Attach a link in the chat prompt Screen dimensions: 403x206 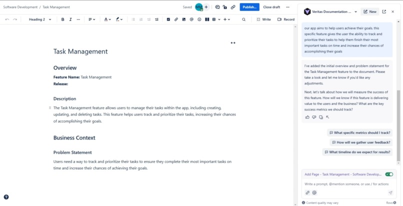[307, 192]
